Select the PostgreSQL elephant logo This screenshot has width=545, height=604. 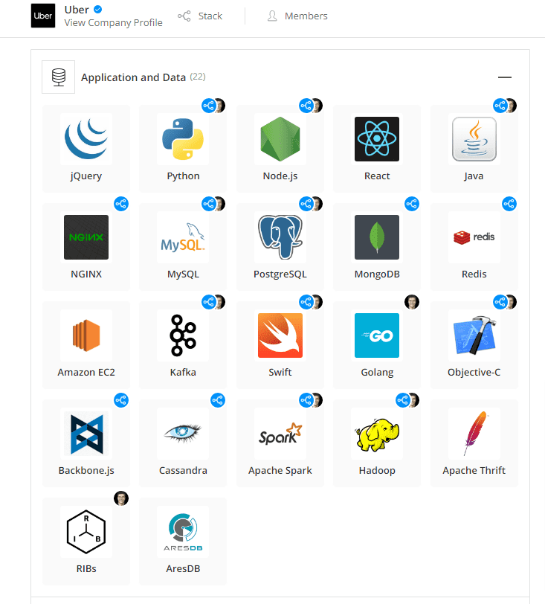point(280,237)
